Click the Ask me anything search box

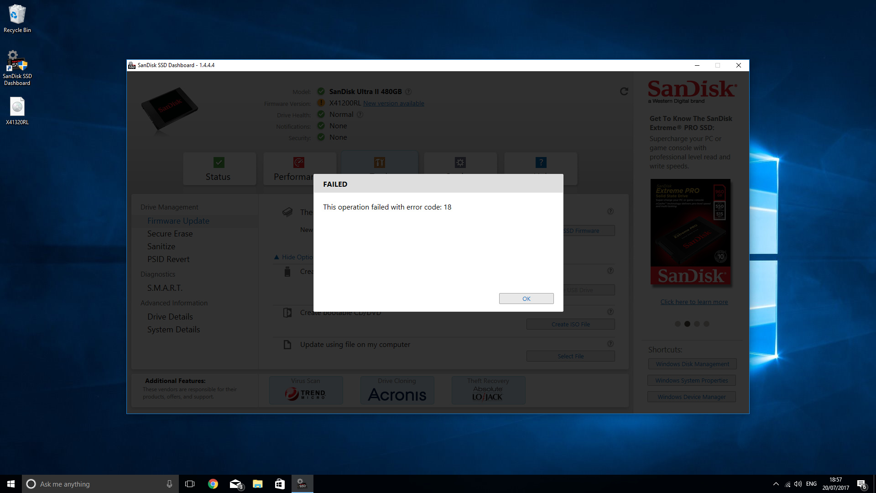100,484
